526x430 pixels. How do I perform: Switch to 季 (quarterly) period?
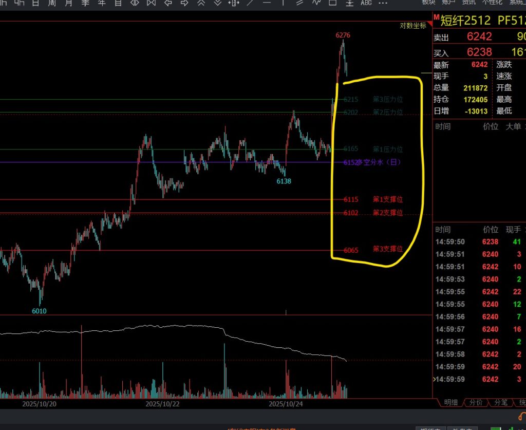pos(85,3)
